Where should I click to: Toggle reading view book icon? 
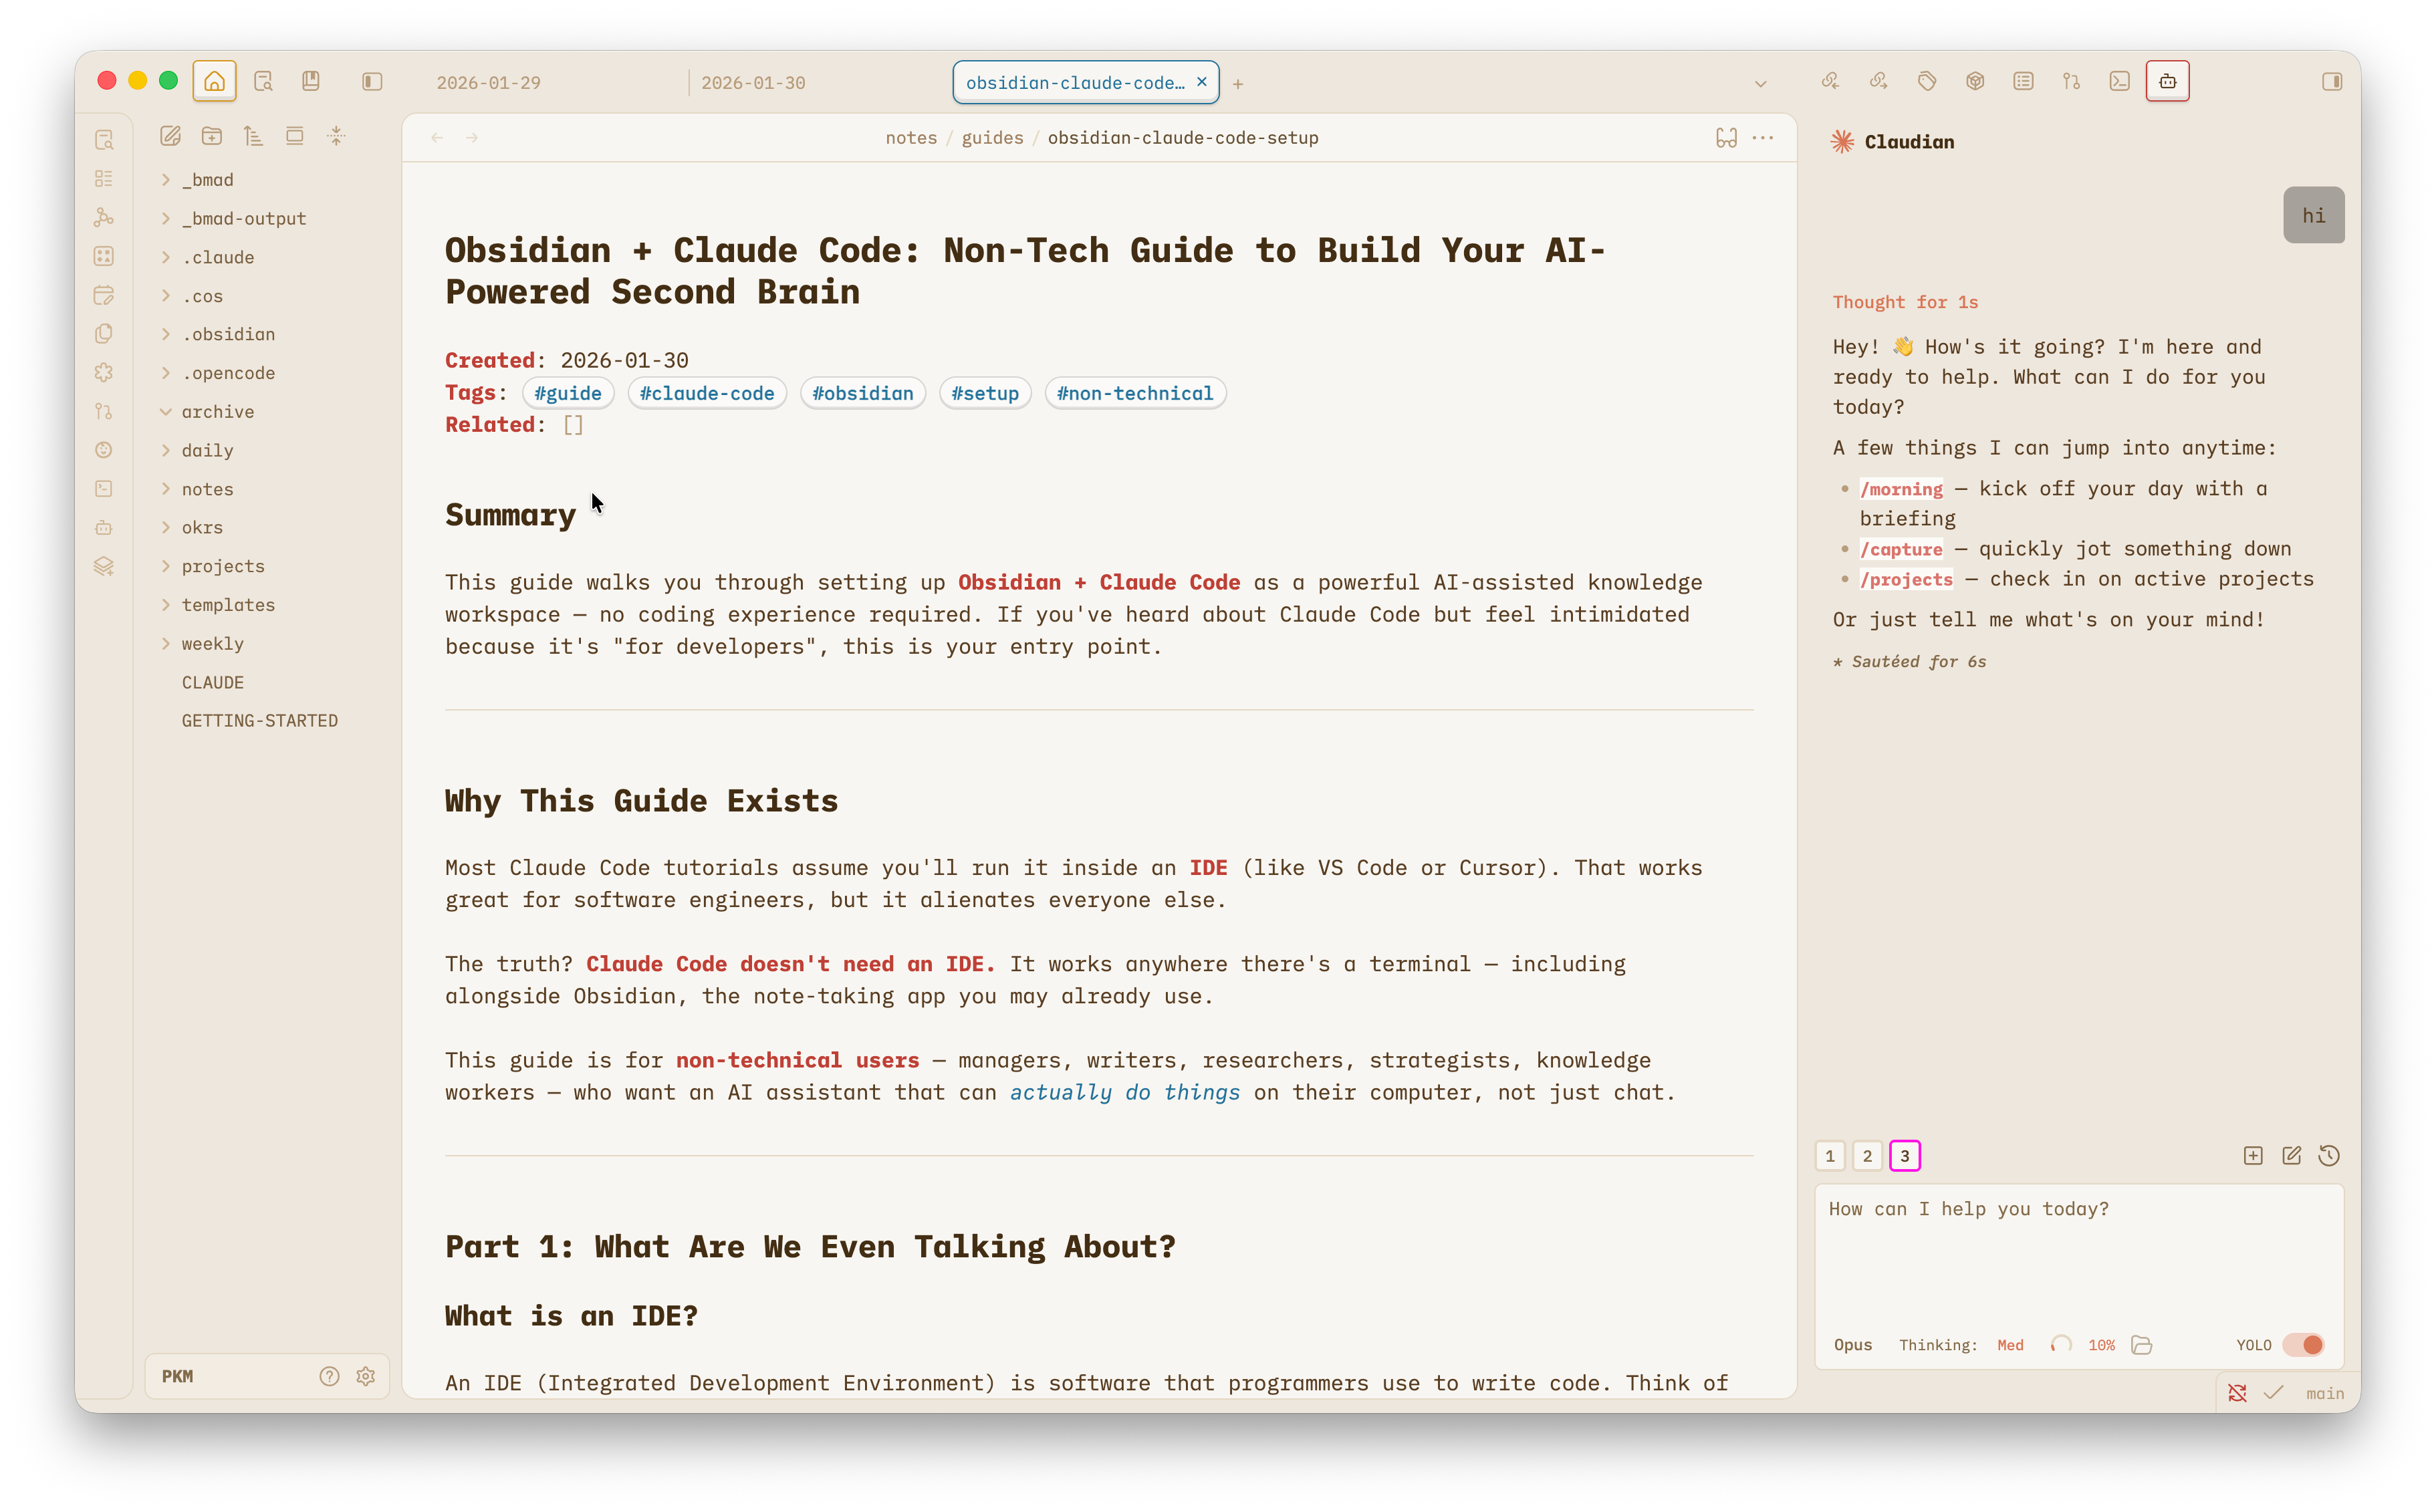(1726, 138)
